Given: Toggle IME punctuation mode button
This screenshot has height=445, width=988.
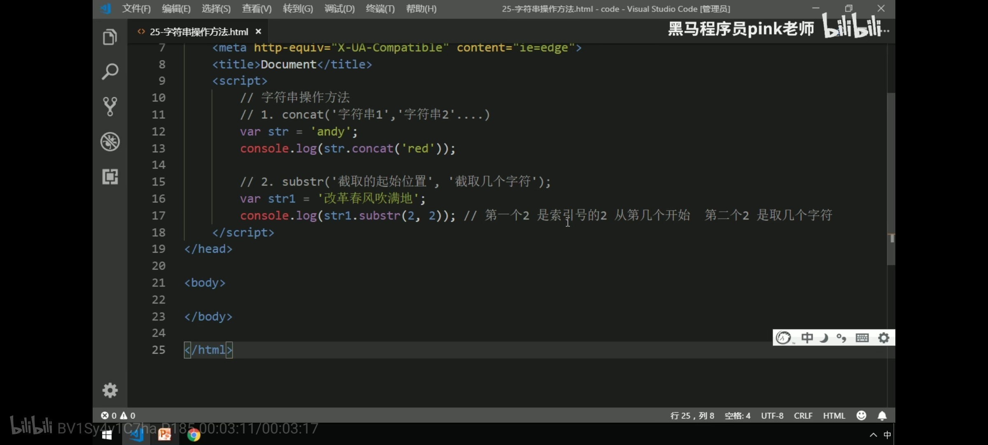Looking at the screenshot, I should [841, 338].
